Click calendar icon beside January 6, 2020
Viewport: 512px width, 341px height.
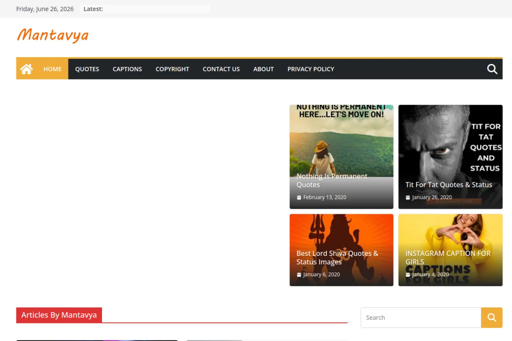[299, 275]
